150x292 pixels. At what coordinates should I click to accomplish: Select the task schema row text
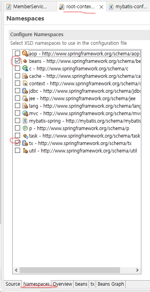pos(85,136)
